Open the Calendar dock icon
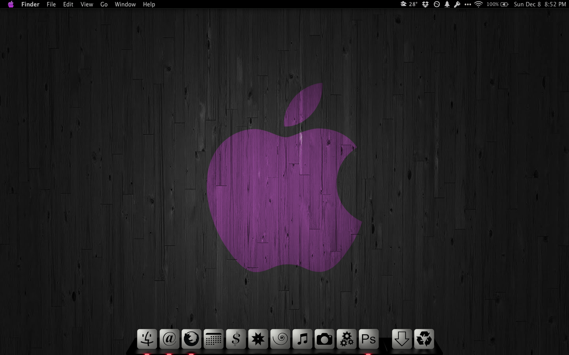This screenshot has height=355, width=569. (x=214, y=339)
